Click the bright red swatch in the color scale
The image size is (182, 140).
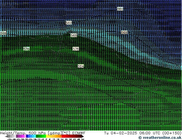[x=63, y=136]
